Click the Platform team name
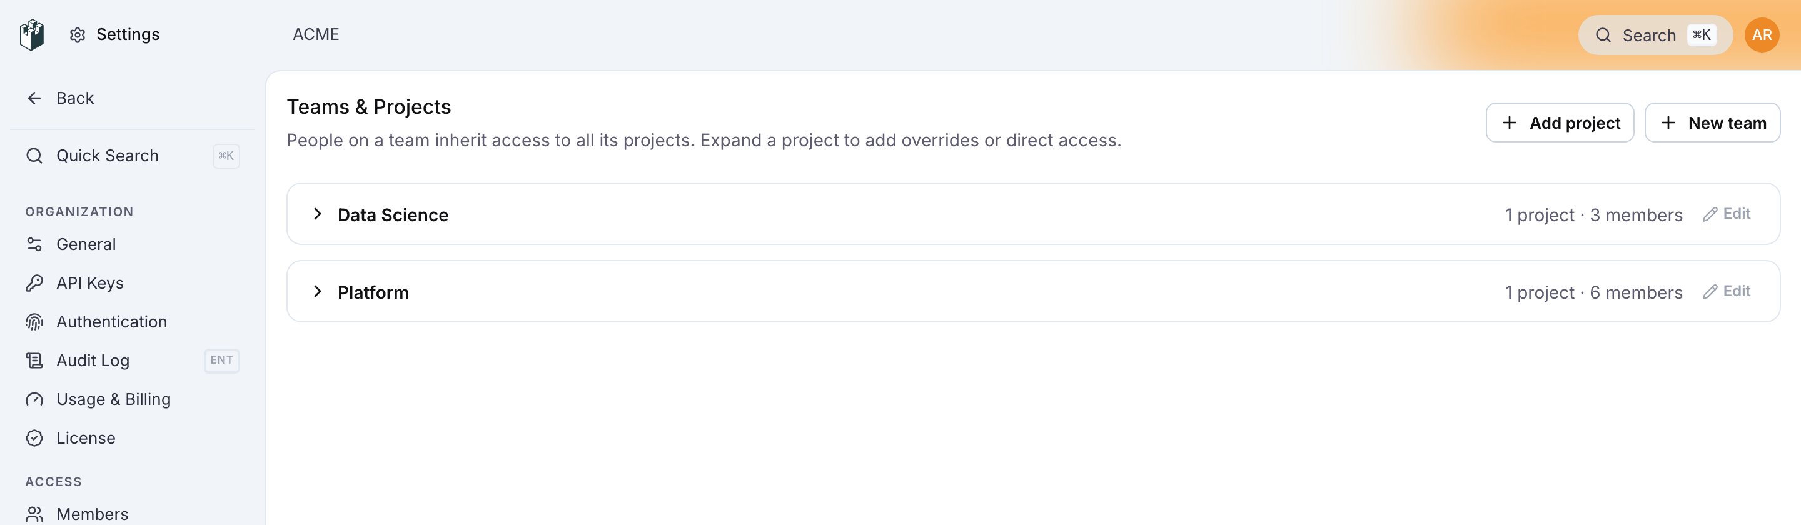This screenshot has width=1801, height=525. (x=373, y=292)
